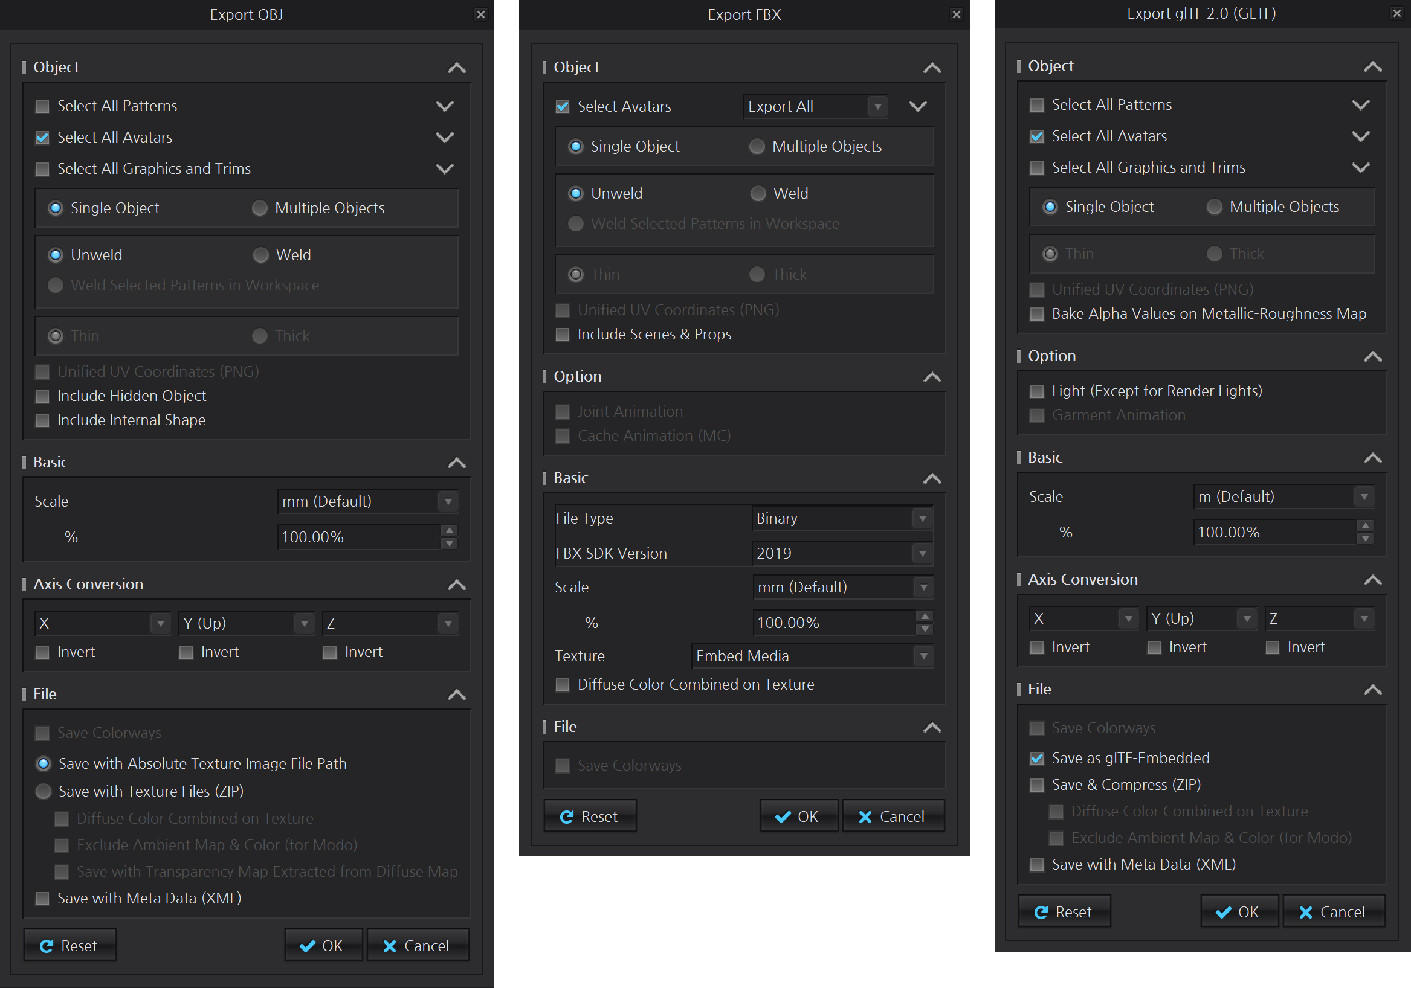Click Reset in the Export OBJ dialog

pos(70,946)
